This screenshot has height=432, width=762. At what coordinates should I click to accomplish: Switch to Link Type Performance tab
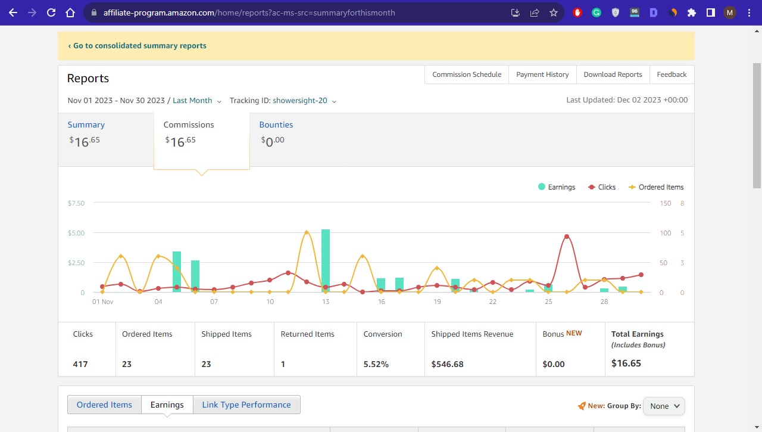coord(246,405)
